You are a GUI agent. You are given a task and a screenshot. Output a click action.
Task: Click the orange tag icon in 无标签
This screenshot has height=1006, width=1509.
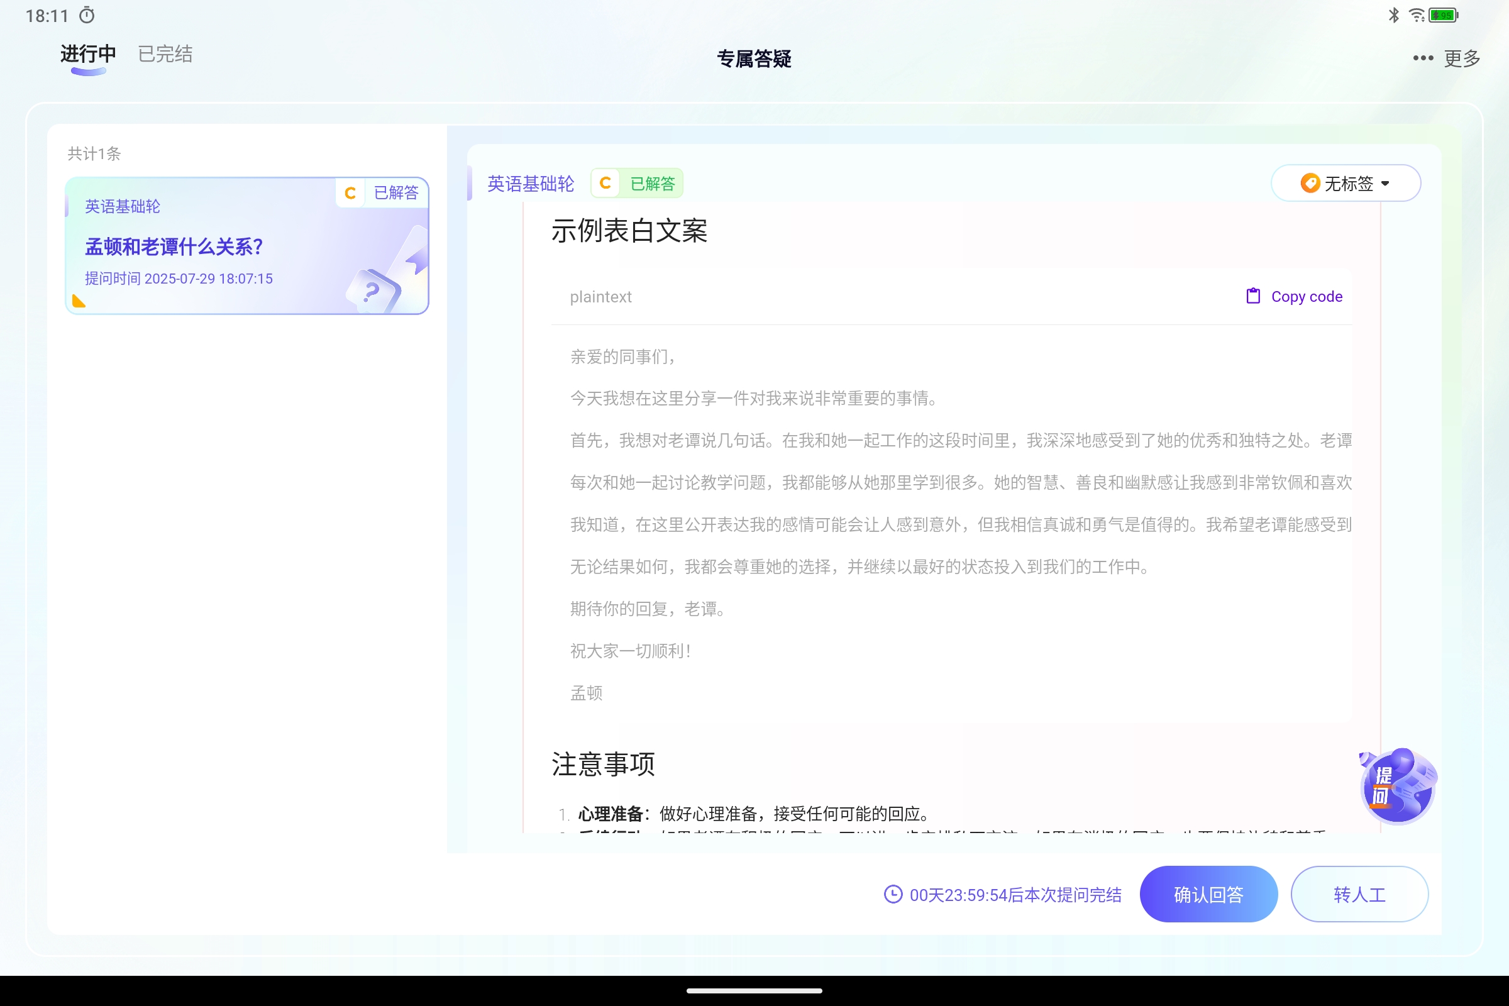[1310, 184]
